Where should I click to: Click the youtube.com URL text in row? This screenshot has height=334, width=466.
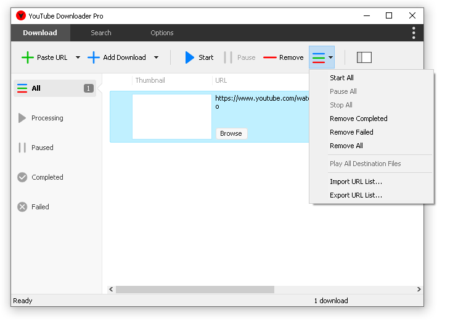(x=262, y=102)
